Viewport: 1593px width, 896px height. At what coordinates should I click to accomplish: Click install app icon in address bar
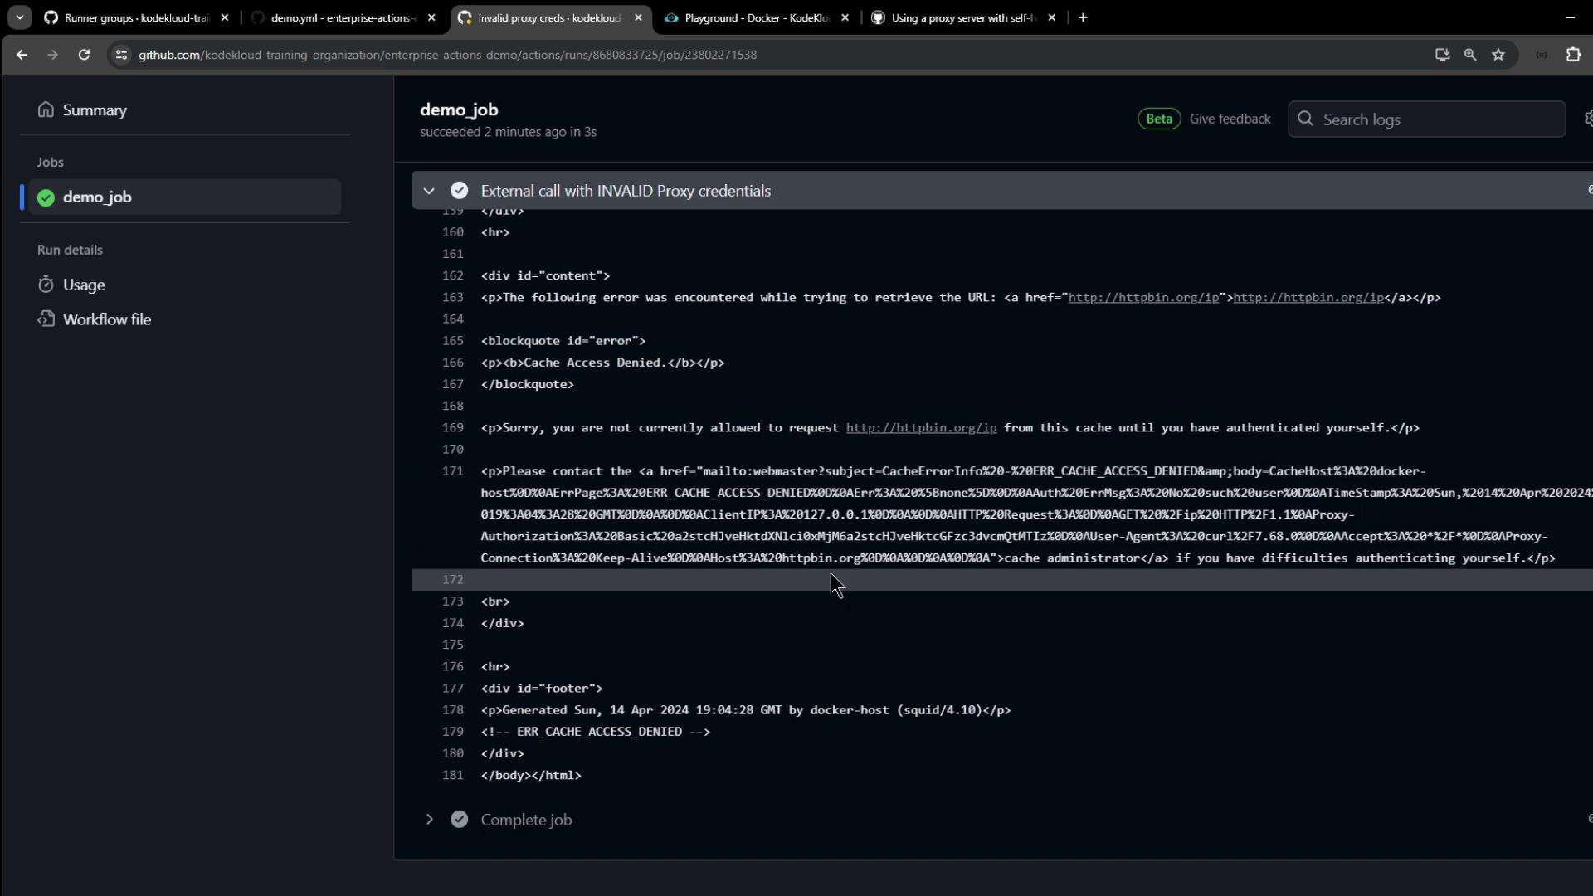pos(1442,55)
